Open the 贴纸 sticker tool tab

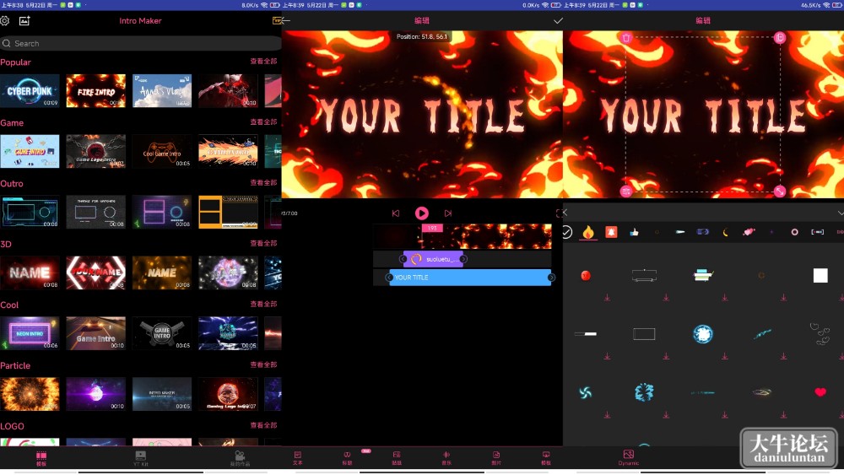397,458
